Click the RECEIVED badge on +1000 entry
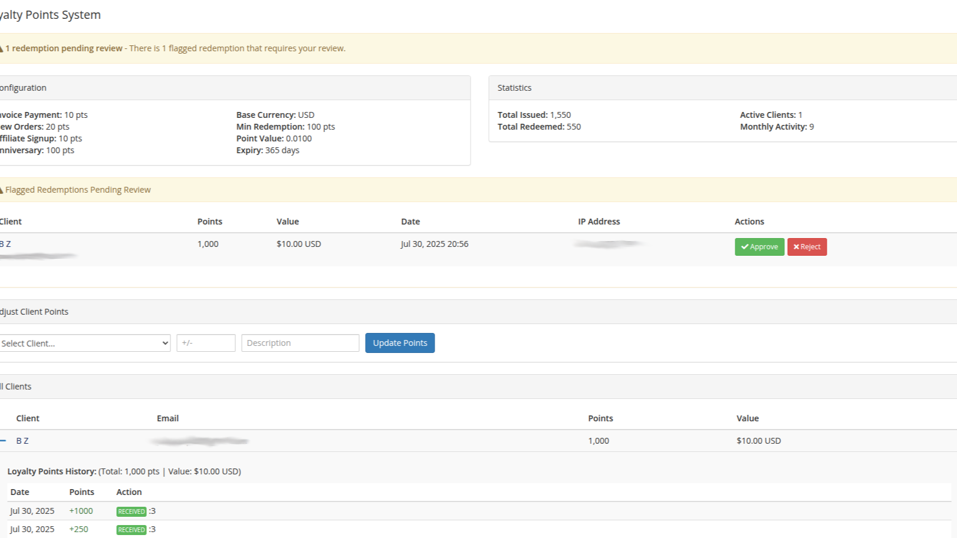The height and width of the screenshot is (538, 957). pyautogui.click(x=131, y=511)
